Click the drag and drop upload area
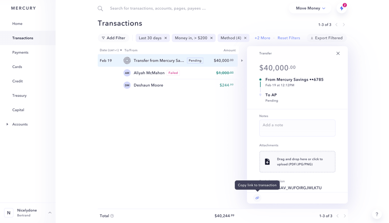The image size is (389, 223). click(x=297, y=162)
